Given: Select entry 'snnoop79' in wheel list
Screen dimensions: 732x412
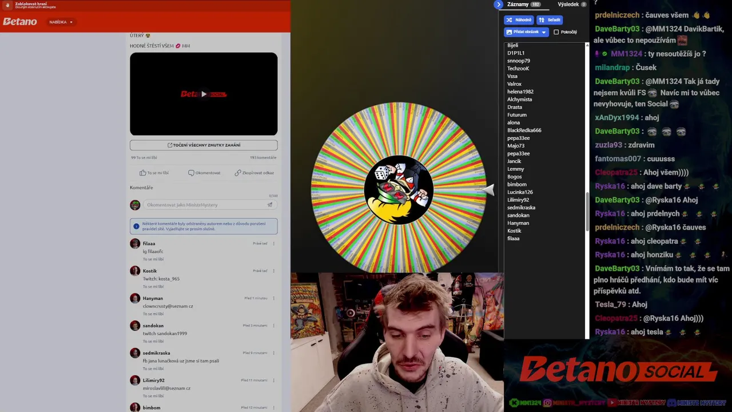Looking at the screenshot, I should click(518, 61).
